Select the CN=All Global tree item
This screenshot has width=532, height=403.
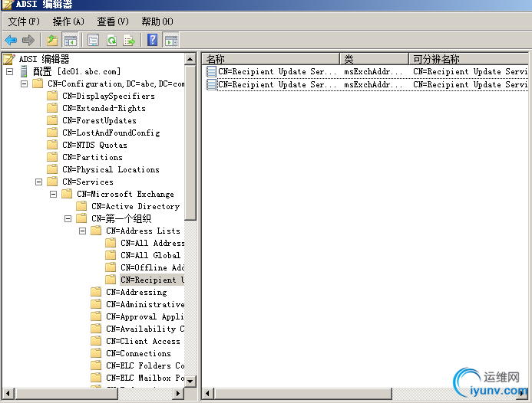pos(150,255)
